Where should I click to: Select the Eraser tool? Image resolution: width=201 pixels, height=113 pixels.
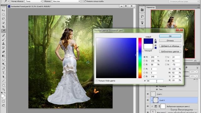[3, 52]
